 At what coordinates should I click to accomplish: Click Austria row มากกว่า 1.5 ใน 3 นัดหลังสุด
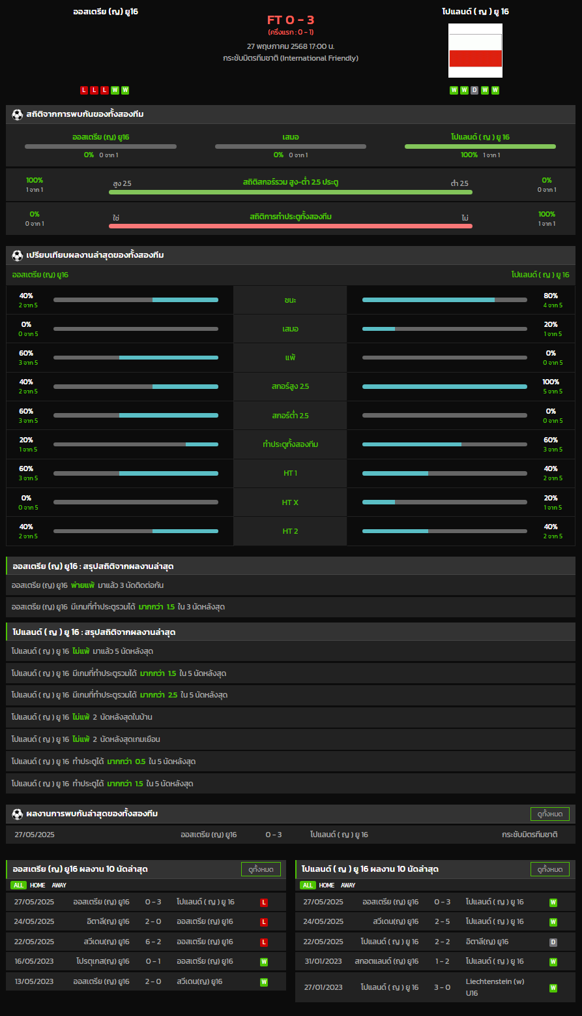point(291,607)
